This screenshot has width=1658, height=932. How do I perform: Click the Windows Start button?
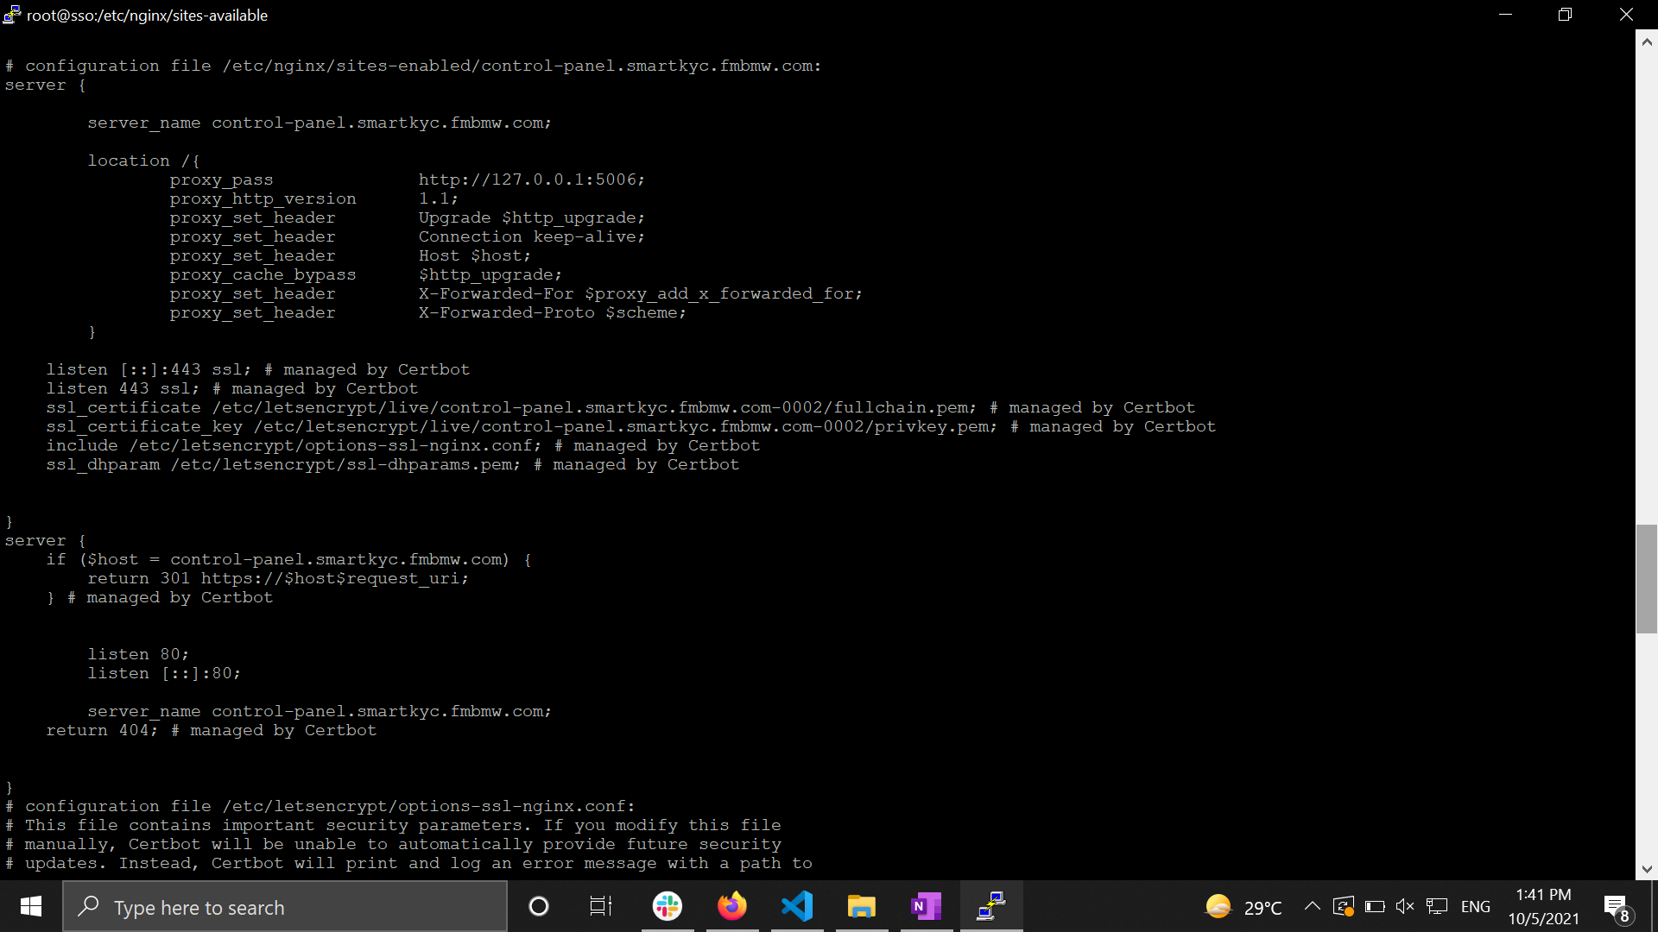click(31, 907)
